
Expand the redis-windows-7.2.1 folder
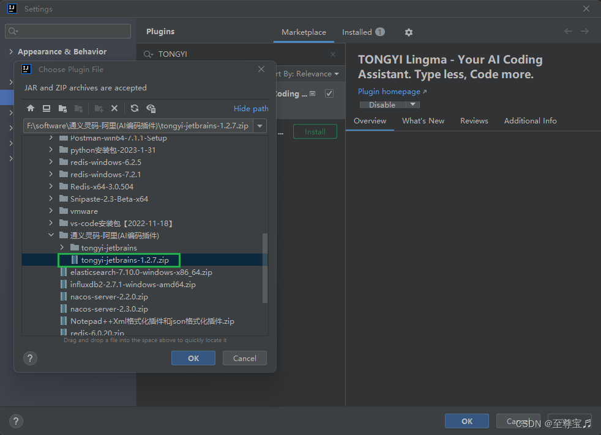click(51, 175)
